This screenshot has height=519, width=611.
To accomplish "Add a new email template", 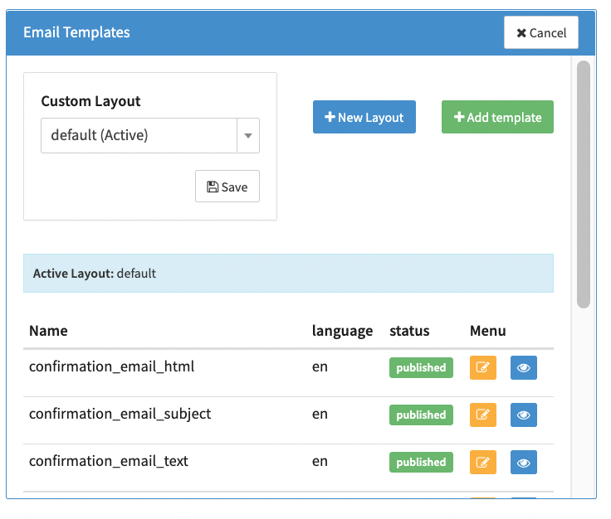I will 497,117.
